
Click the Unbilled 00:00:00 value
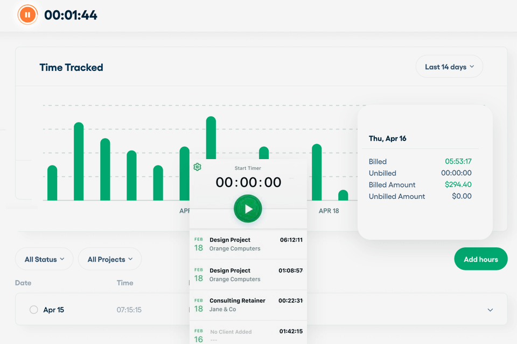(456, 173)
